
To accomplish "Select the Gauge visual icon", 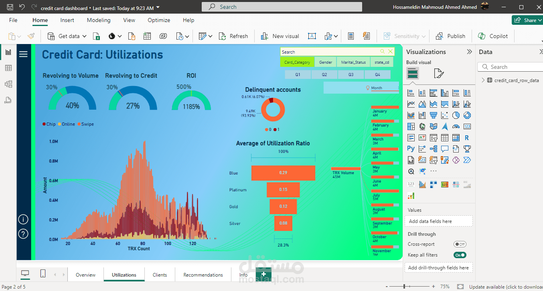I will (x=456, y=126).
